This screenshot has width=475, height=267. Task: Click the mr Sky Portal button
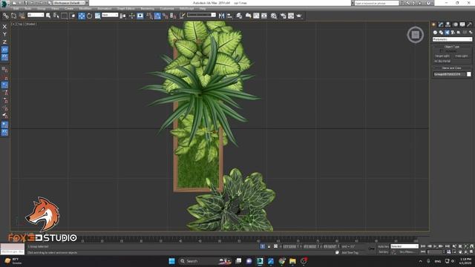pos(442,61)
